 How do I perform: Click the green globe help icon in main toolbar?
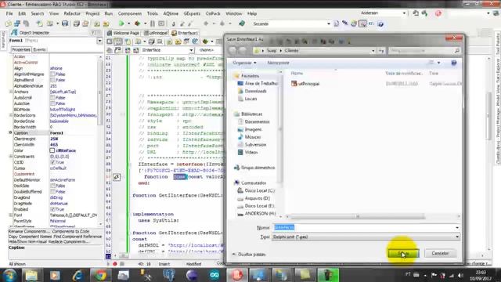point(242,23)
